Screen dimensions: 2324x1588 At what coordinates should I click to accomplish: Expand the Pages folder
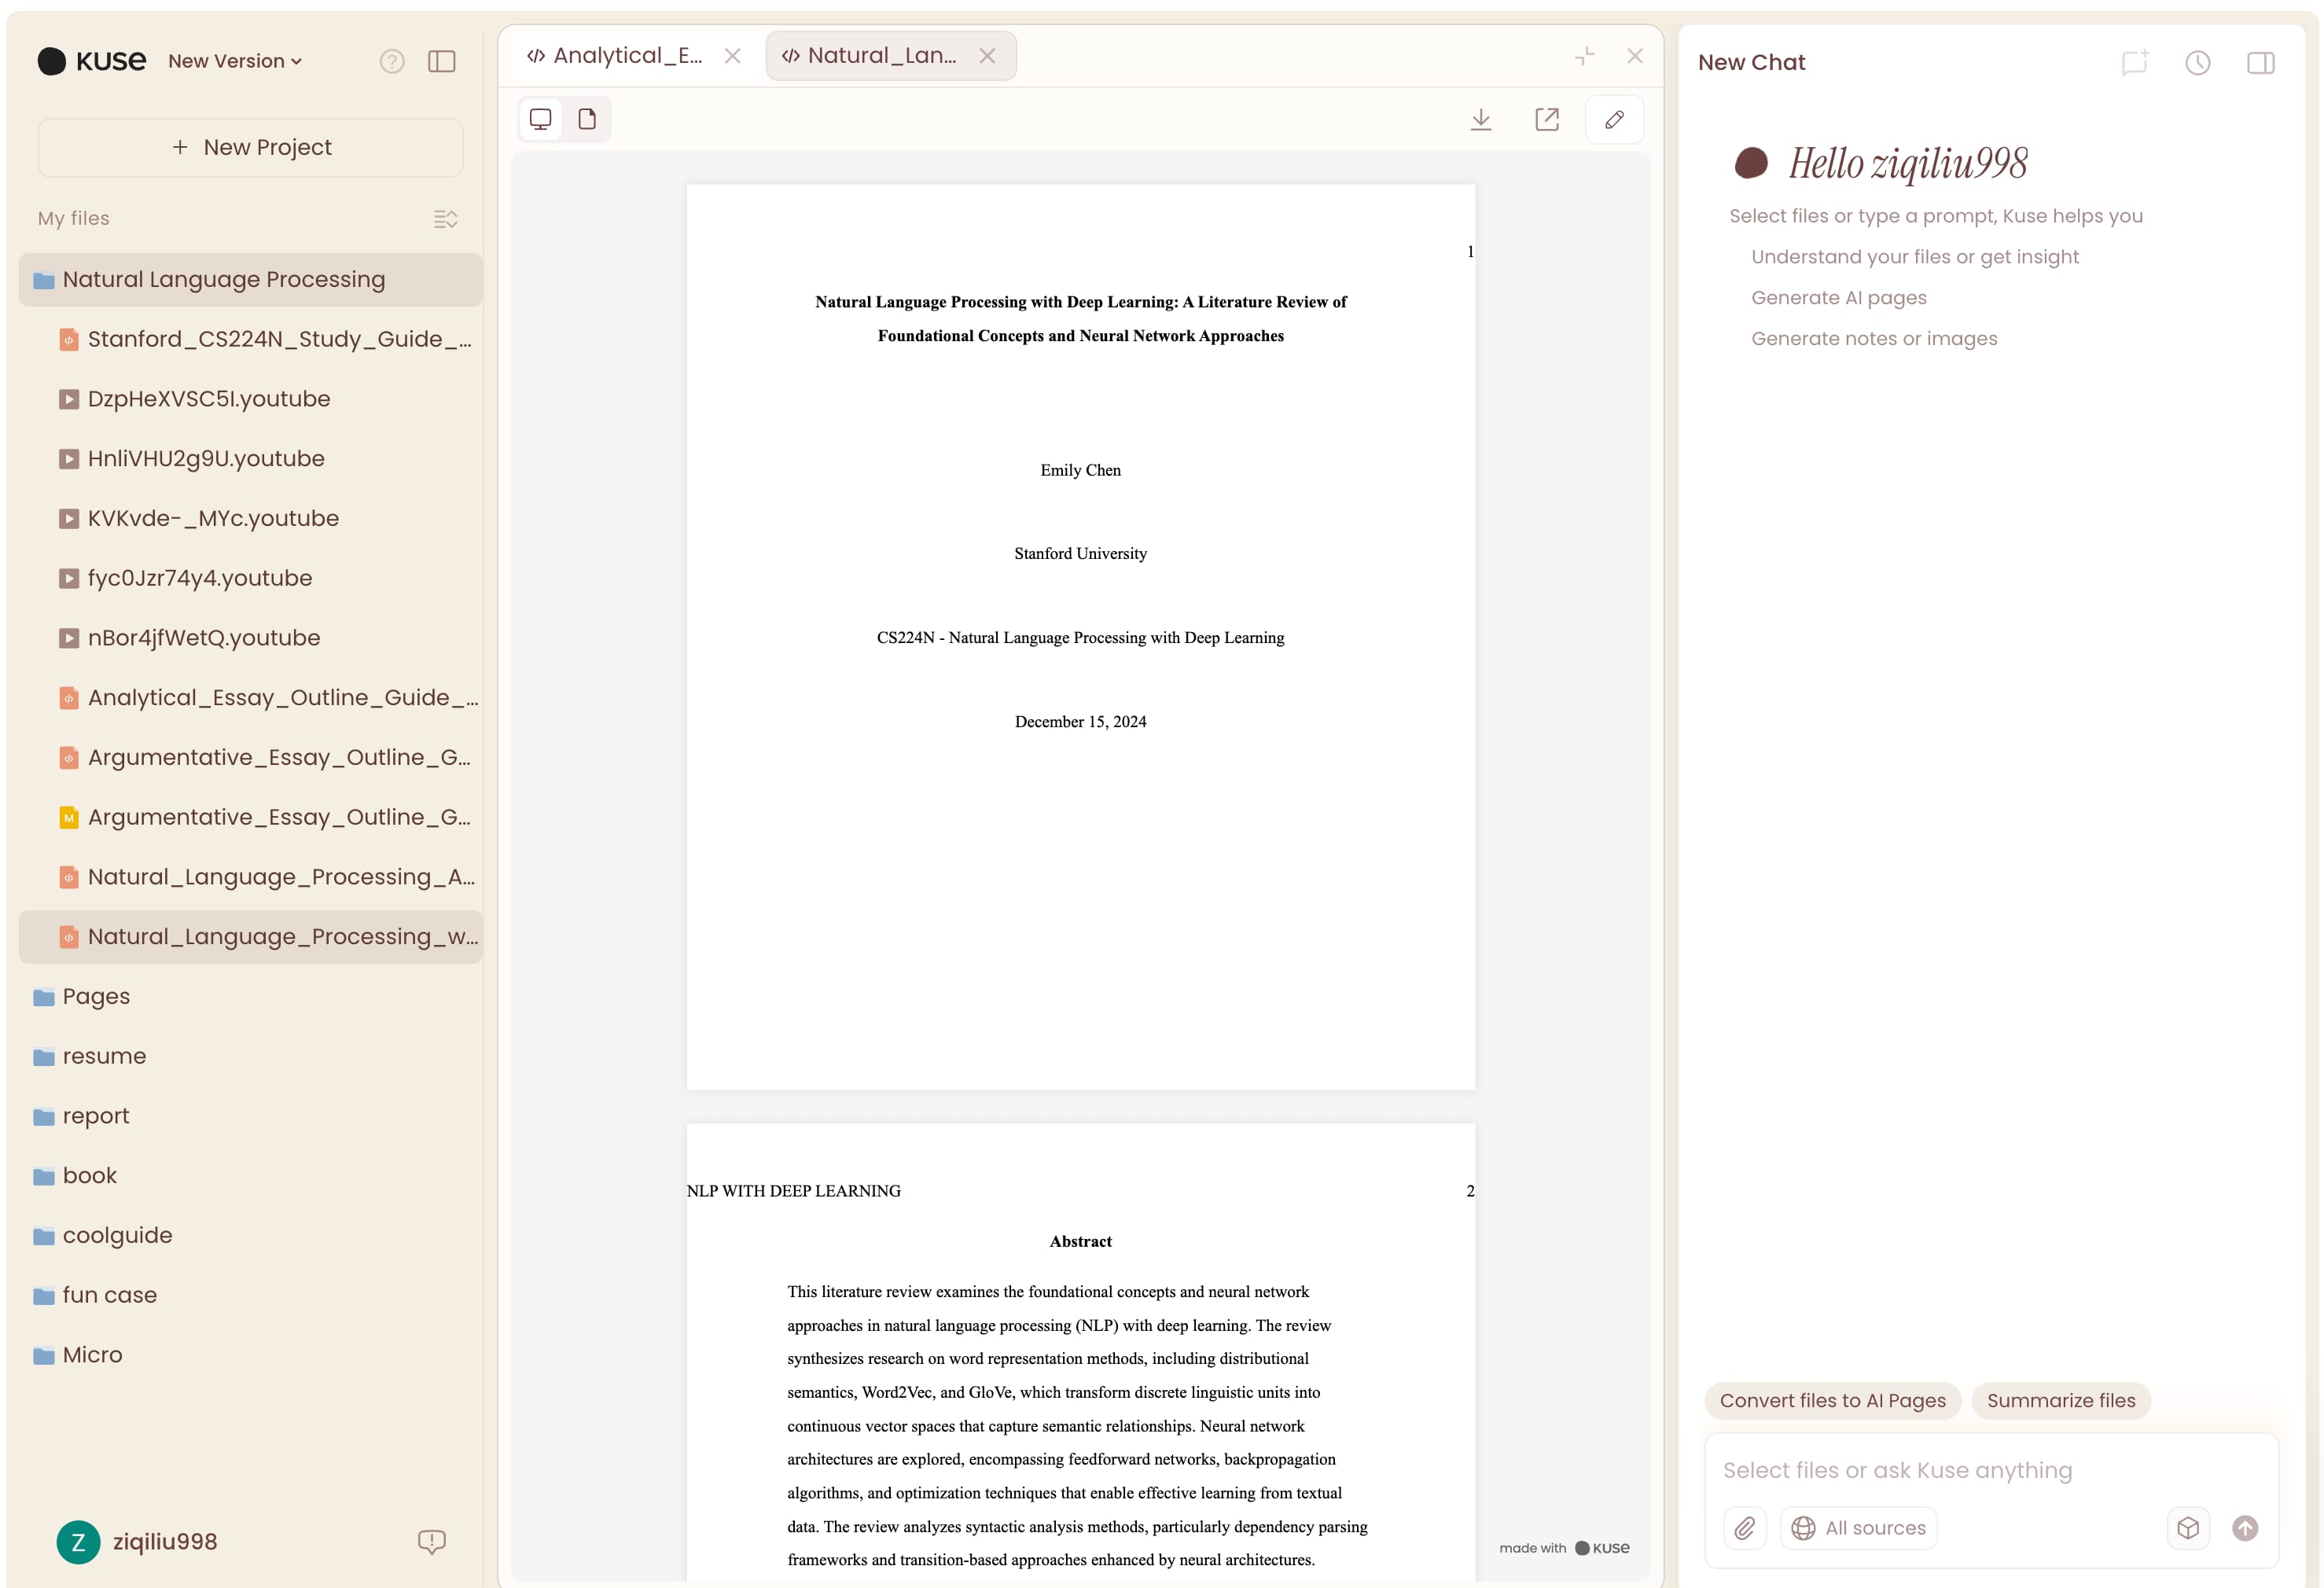pyautogui.click(x=250, y=997)
